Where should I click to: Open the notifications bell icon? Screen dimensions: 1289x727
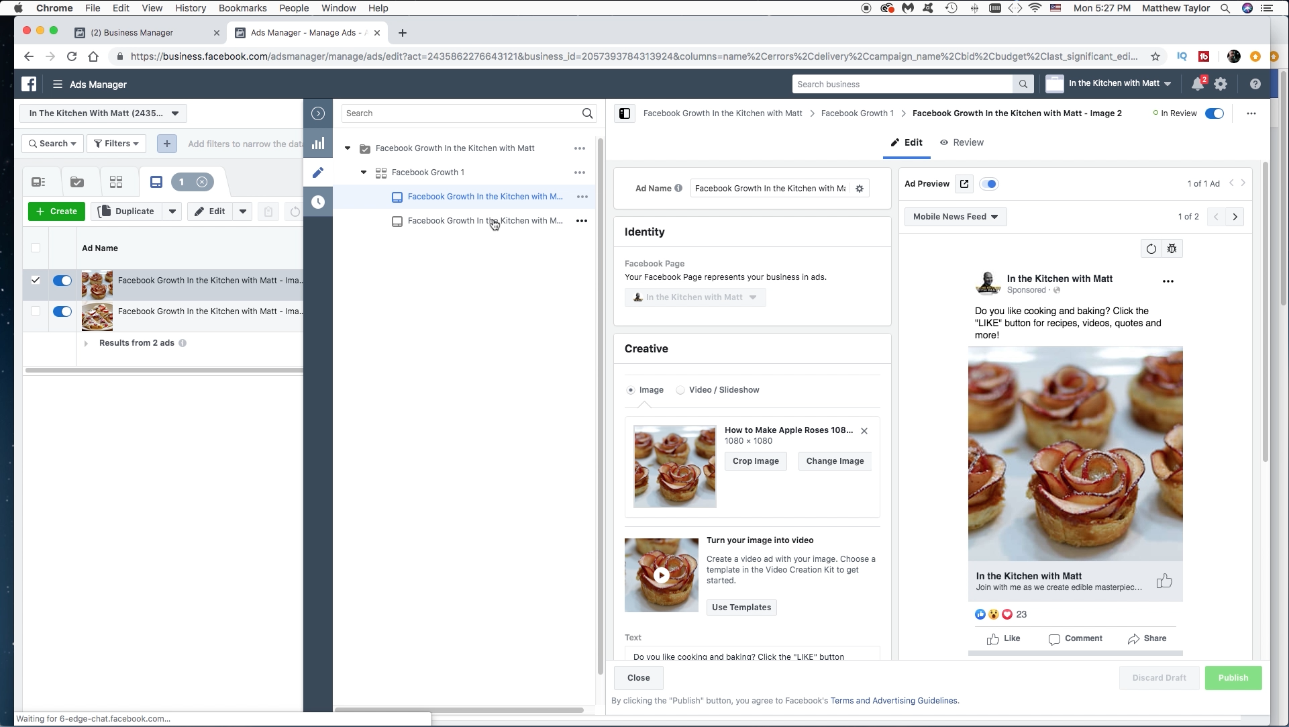pyautogui.click(x=1198, y=84)
